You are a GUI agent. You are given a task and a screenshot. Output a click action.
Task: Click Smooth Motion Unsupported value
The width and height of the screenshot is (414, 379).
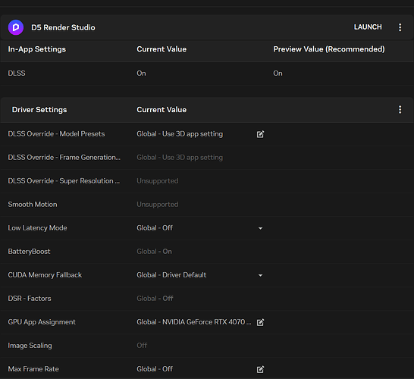[x=158, y=204]
